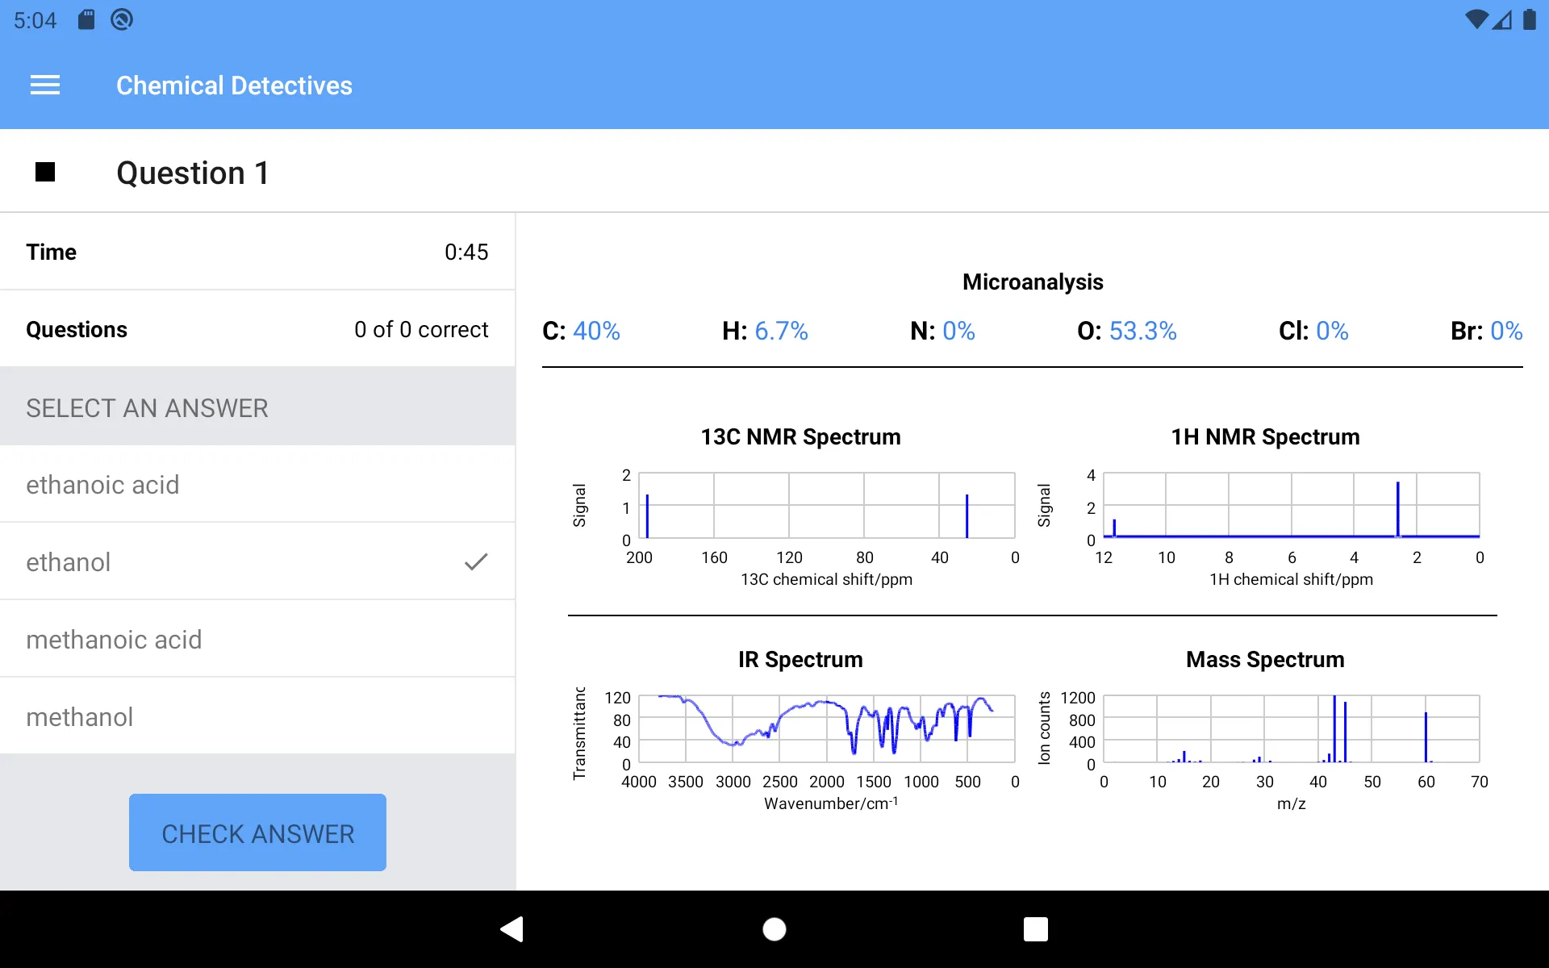Image resolution: width=1549 pixels, height=968 pixels.
Task: Expand the Microanalysis section
Action: click(x=1032, y=281)
